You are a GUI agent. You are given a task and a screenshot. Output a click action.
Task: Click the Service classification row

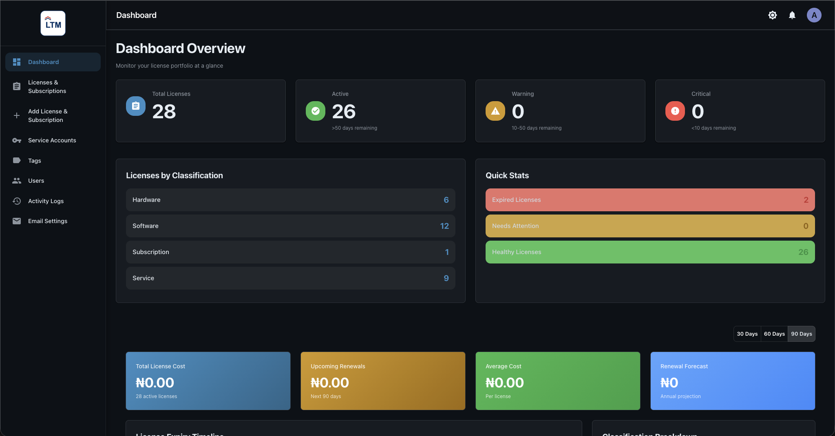click(291, 278)
